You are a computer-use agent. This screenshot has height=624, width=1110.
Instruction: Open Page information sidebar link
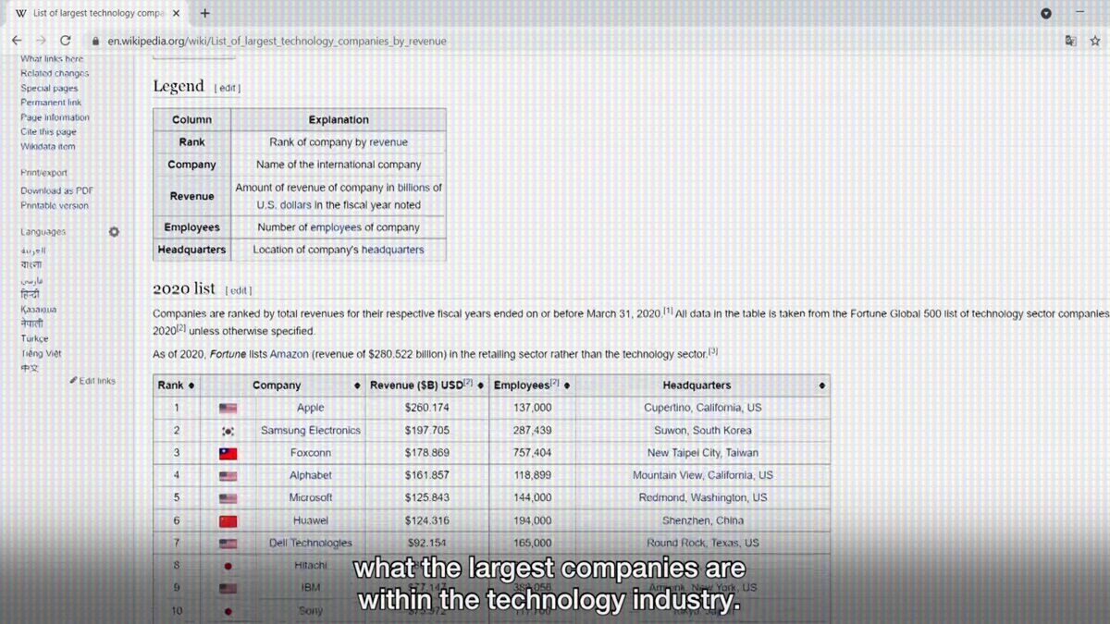click(x=55, y=117)
